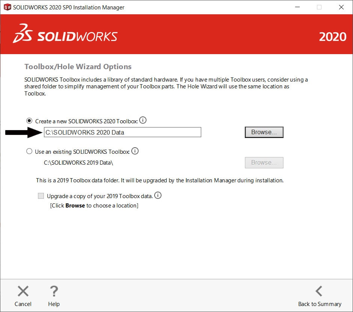Click the Back to Summary chevron icon

319,291
